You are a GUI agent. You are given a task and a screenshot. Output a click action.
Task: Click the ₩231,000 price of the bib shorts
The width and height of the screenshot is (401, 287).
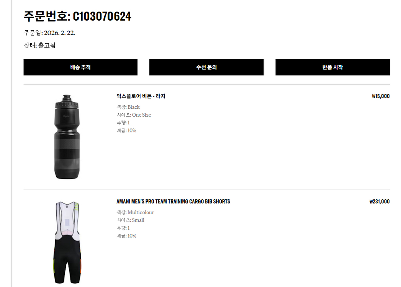point(380,202)
